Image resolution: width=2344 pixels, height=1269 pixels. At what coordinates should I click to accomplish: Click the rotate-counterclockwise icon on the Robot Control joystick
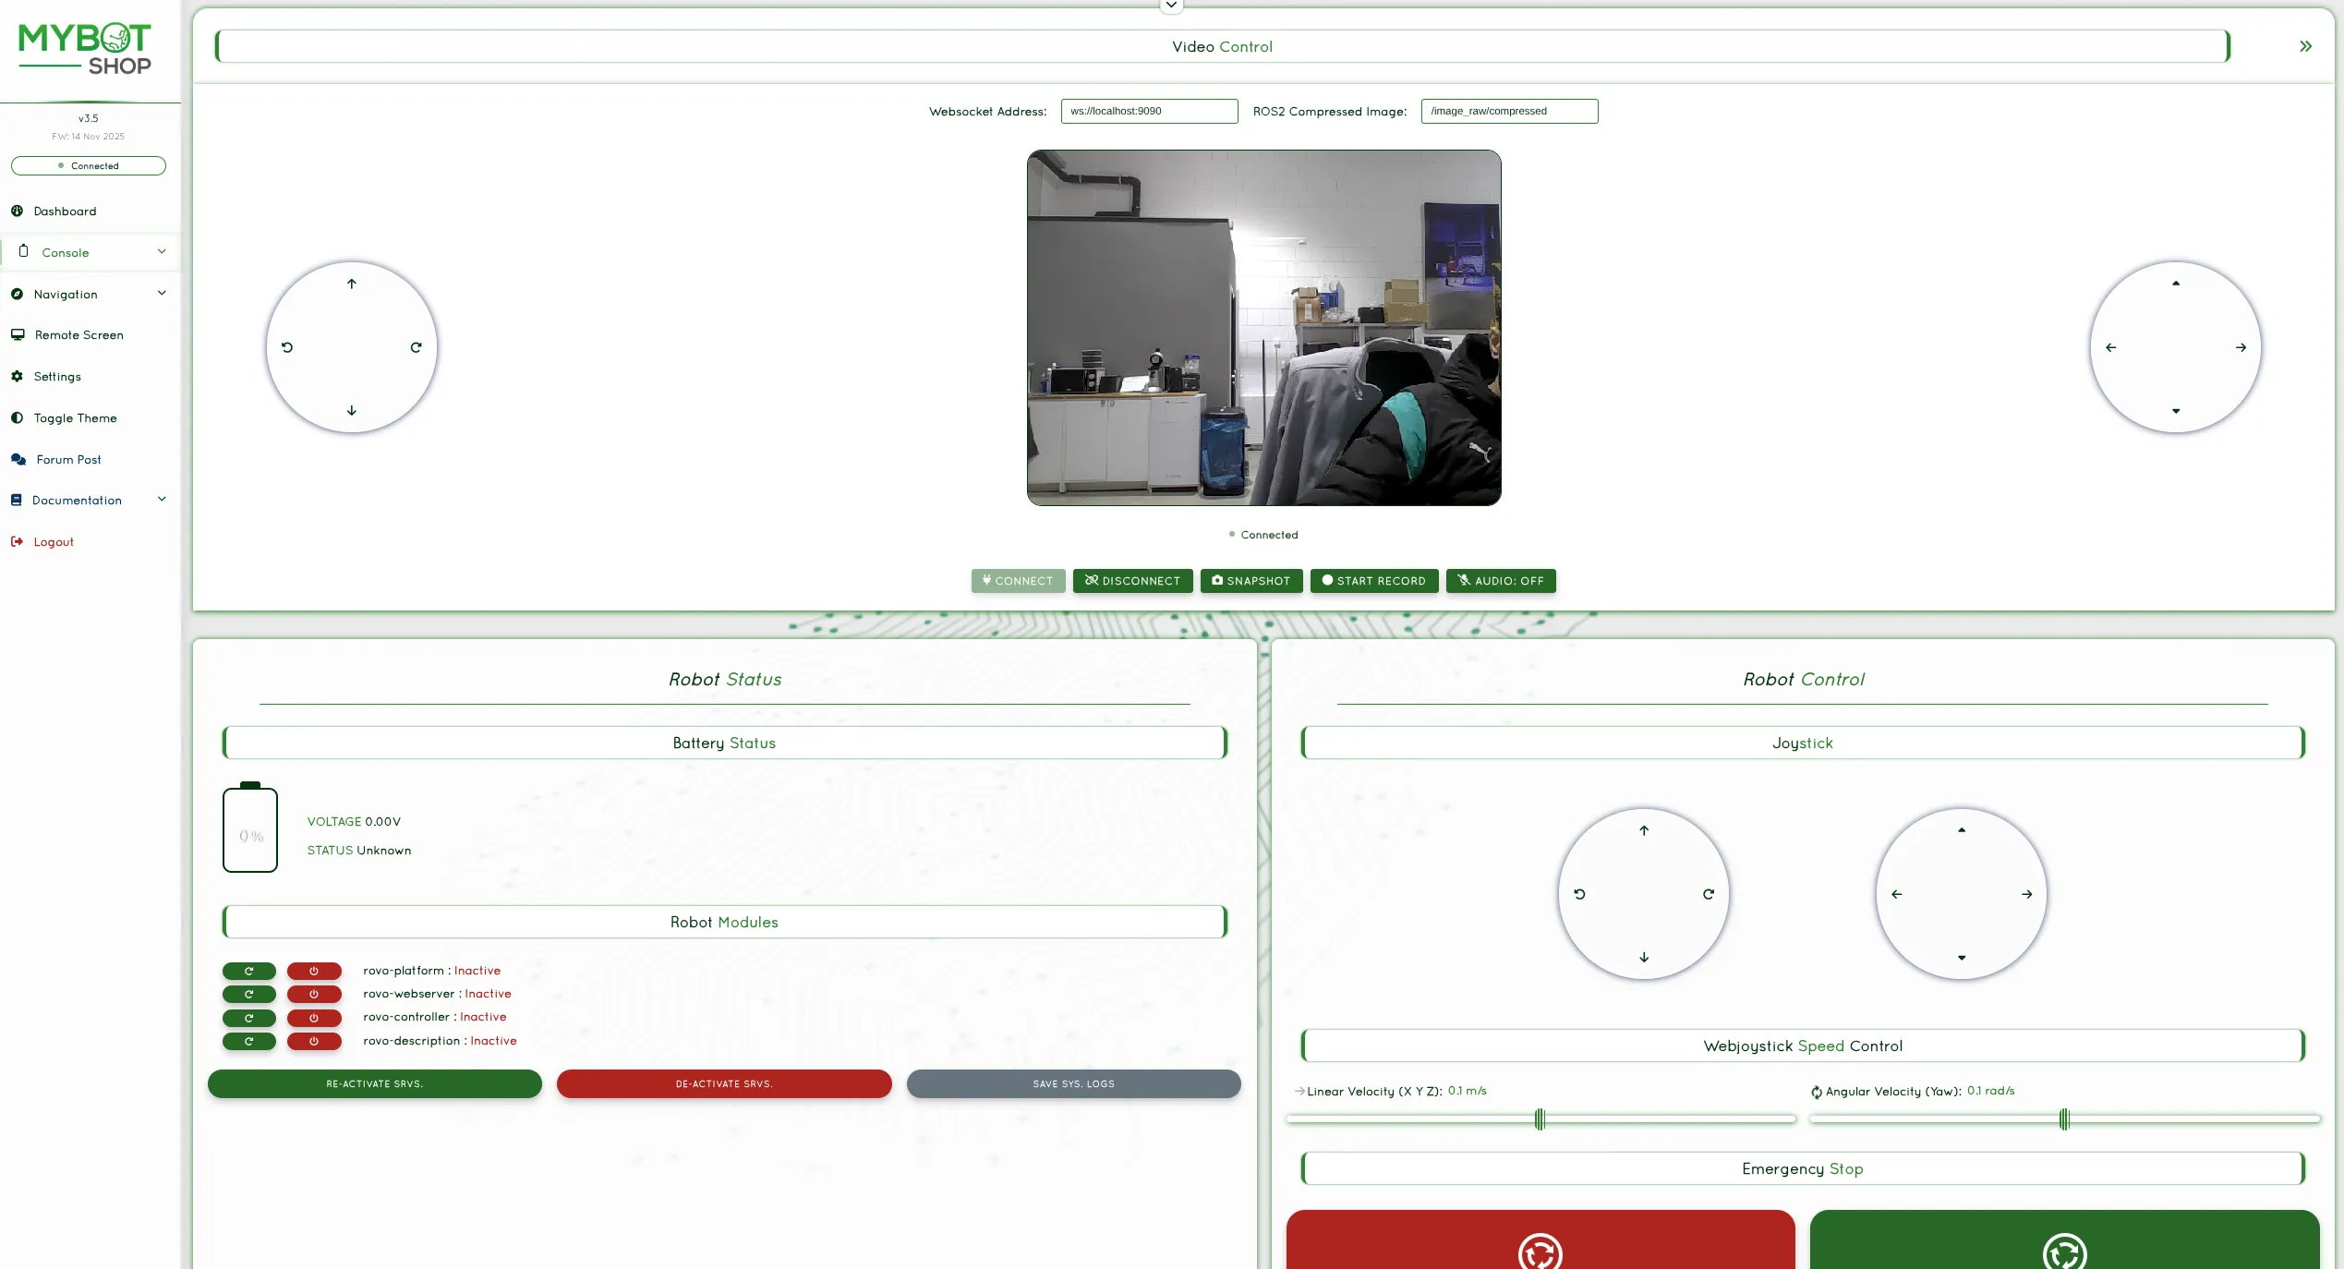pos(1579,894)
